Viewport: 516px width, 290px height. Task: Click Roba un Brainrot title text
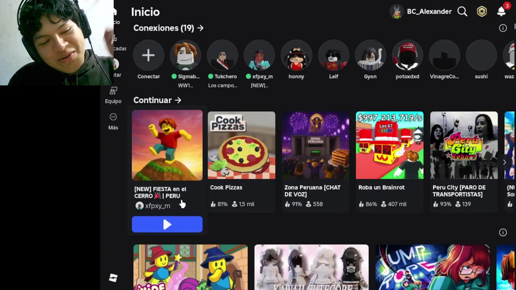(381, 187)
